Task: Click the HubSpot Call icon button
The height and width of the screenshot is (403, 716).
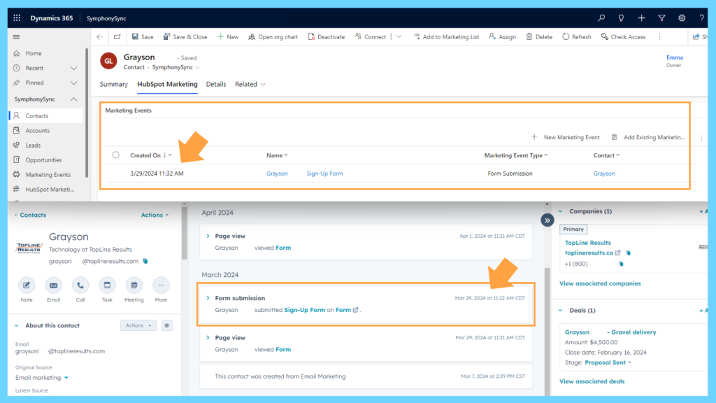Action: pos(80,285)
